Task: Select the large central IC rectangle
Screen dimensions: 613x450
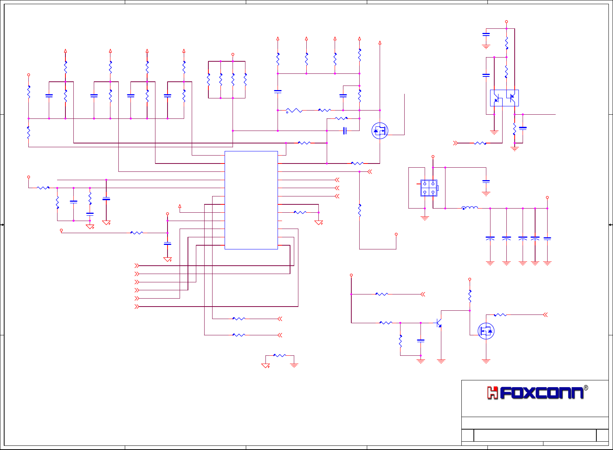Action: tap(251, 200)
